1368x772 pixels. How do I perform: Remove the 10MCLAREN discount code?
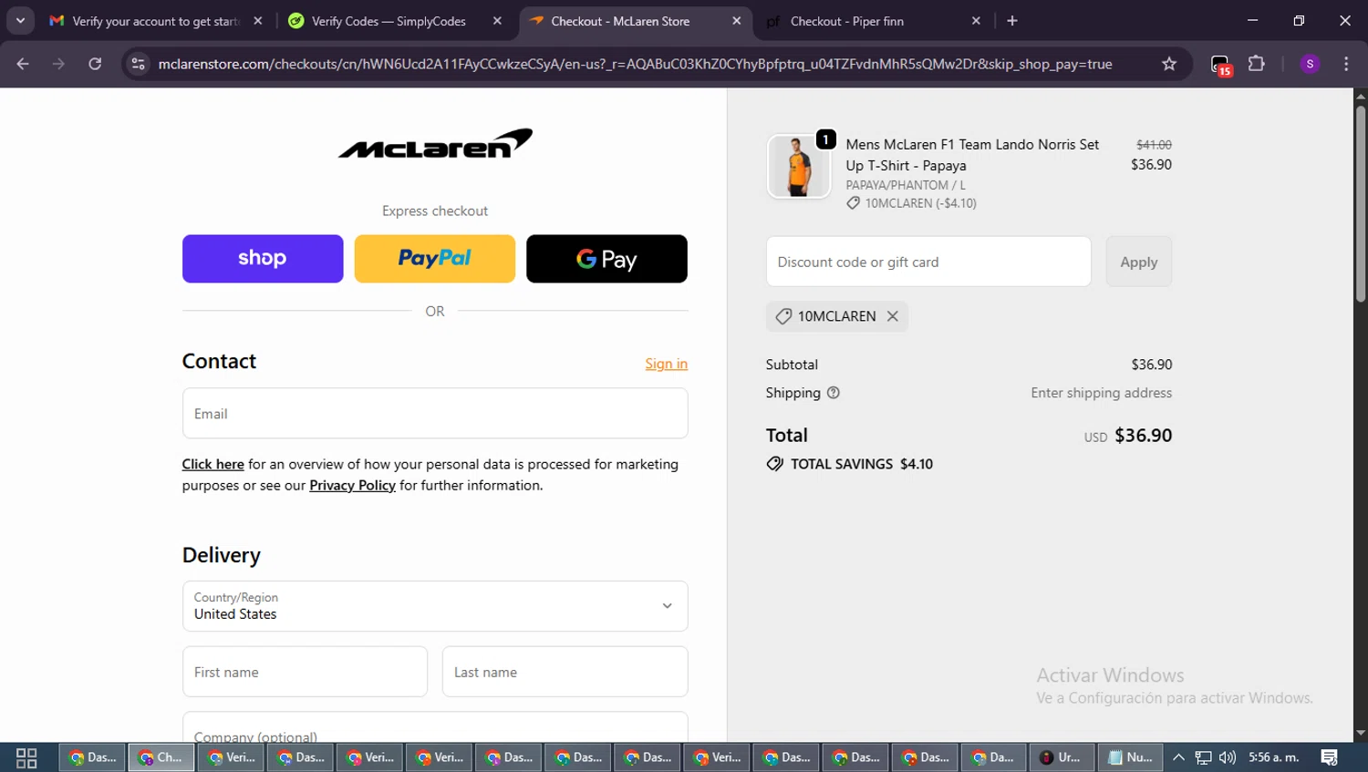coord(893,316)
